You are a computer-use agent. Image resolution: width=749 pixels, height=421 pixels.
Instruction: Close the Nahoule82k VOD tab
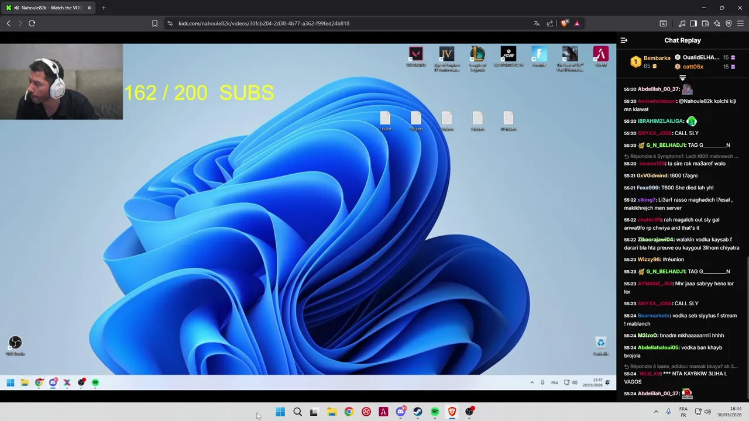[x=90, y=8]
